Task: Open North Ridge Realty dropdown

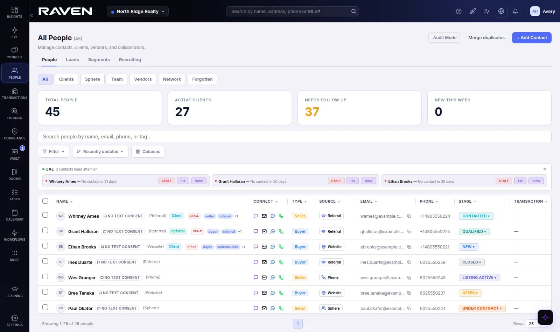Action: click(x=138, y=11)
